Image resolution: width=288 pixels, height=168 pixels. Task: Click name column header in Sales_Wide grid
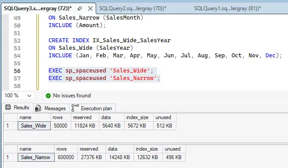pyautogui.click(x=34, y=117)
